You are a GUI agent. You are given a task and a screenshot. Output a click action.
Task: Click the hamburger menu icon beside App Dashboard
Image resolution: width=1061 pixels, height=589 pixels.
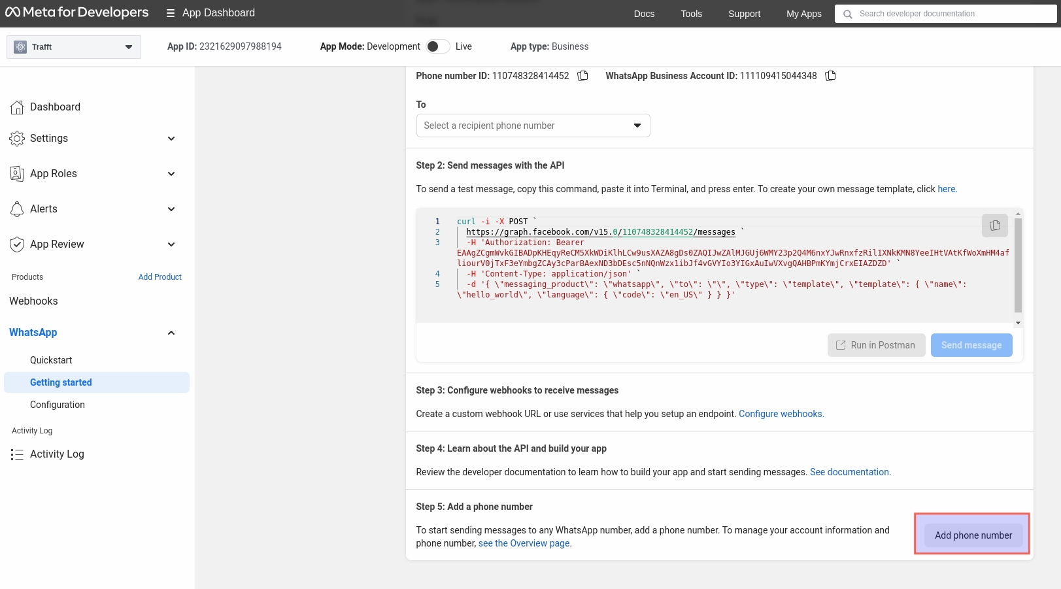tap(171, 13)
